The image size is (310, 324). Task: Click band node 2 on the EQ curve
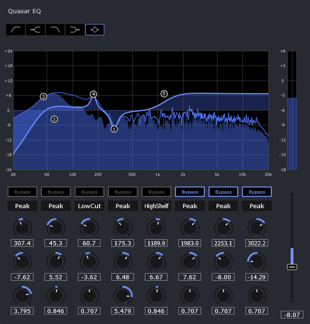coord(43,97)
